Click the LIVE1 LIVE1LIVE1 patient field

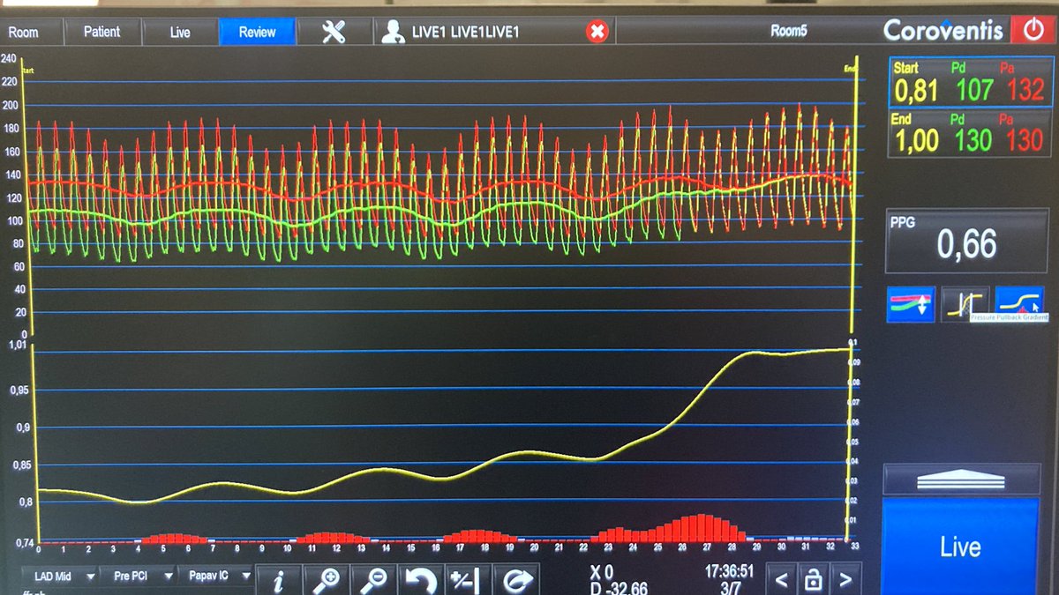coord(494,32)
